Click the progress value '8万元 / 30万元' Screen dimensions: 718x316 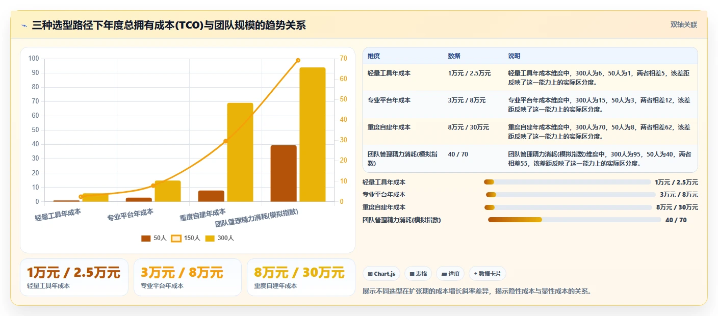677,207
